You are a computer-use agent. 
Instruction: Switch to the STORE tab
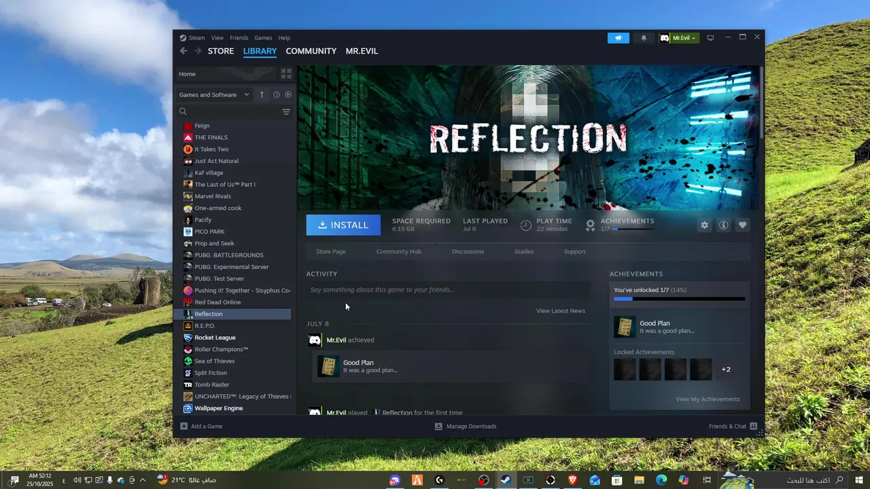click(x=221, y=51)
